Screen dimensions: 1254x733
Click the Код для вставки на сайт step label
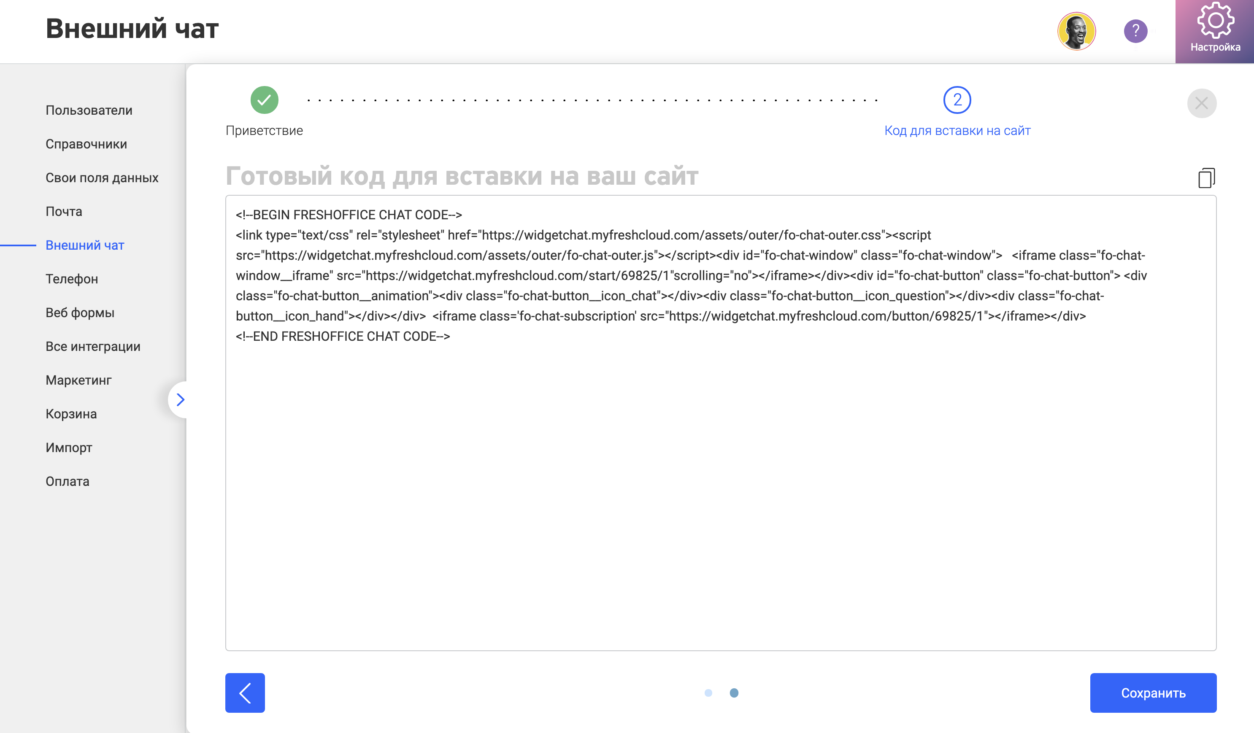pos(957,130)
